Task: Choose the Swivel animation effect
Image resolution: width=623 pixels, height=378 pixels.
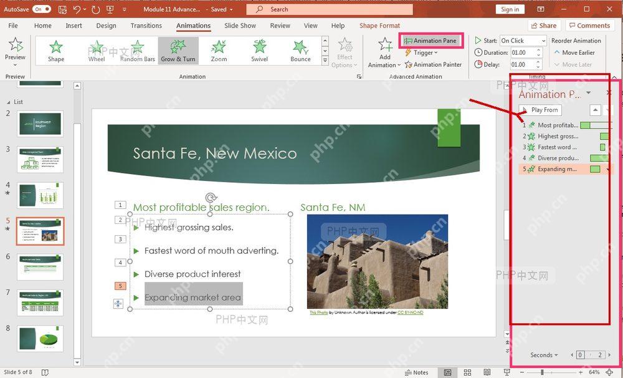Action: (259, 51)
